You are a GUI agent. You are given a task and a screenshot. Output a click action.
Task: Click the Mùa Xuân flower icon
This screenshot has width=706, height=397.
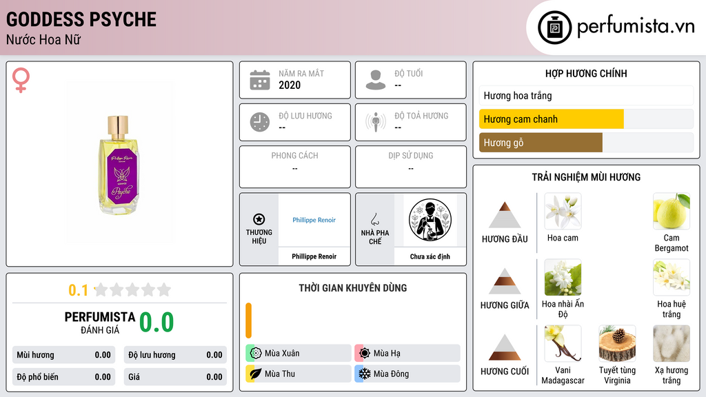[x=256, y=354]
